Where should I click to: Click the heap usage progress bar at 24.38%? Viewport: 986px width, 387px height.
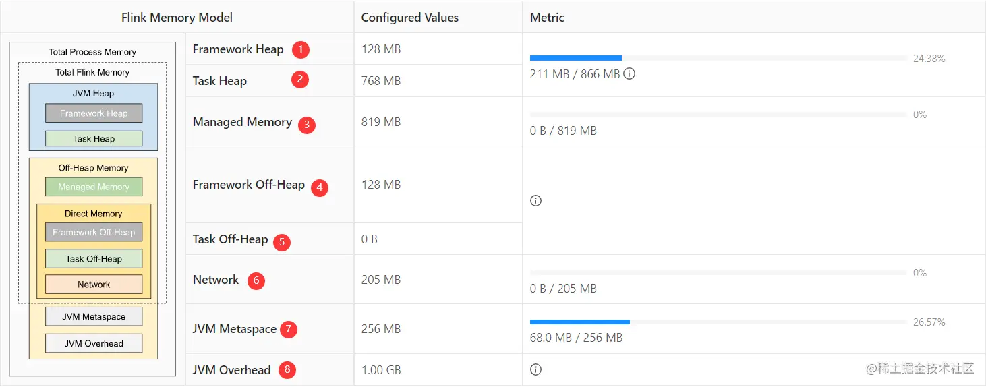click(718, 58)
